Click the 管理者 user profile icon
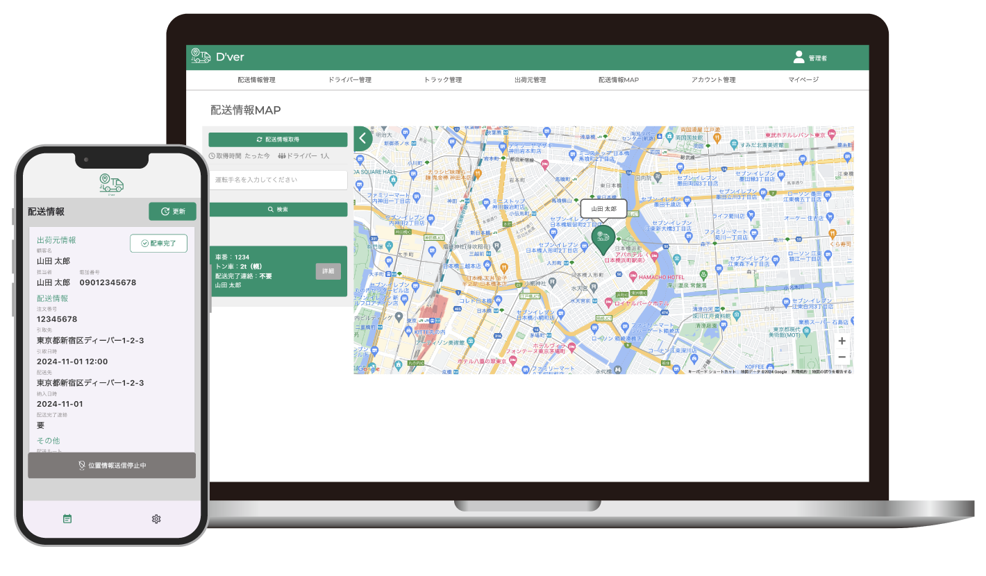This screenshot has width=986, height=576. point(799,57)
